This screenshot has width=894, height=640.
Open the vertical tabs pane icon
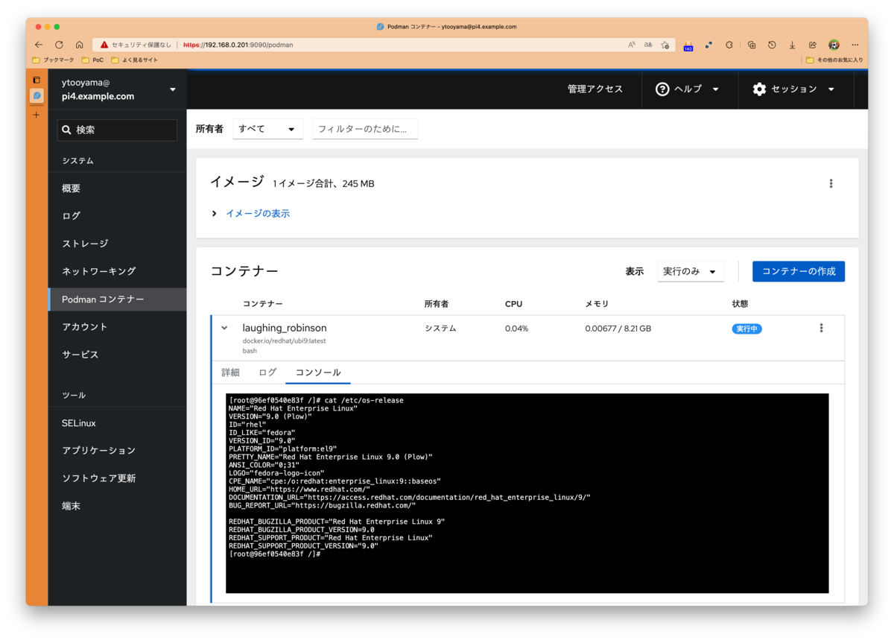[x=37, y=80]
